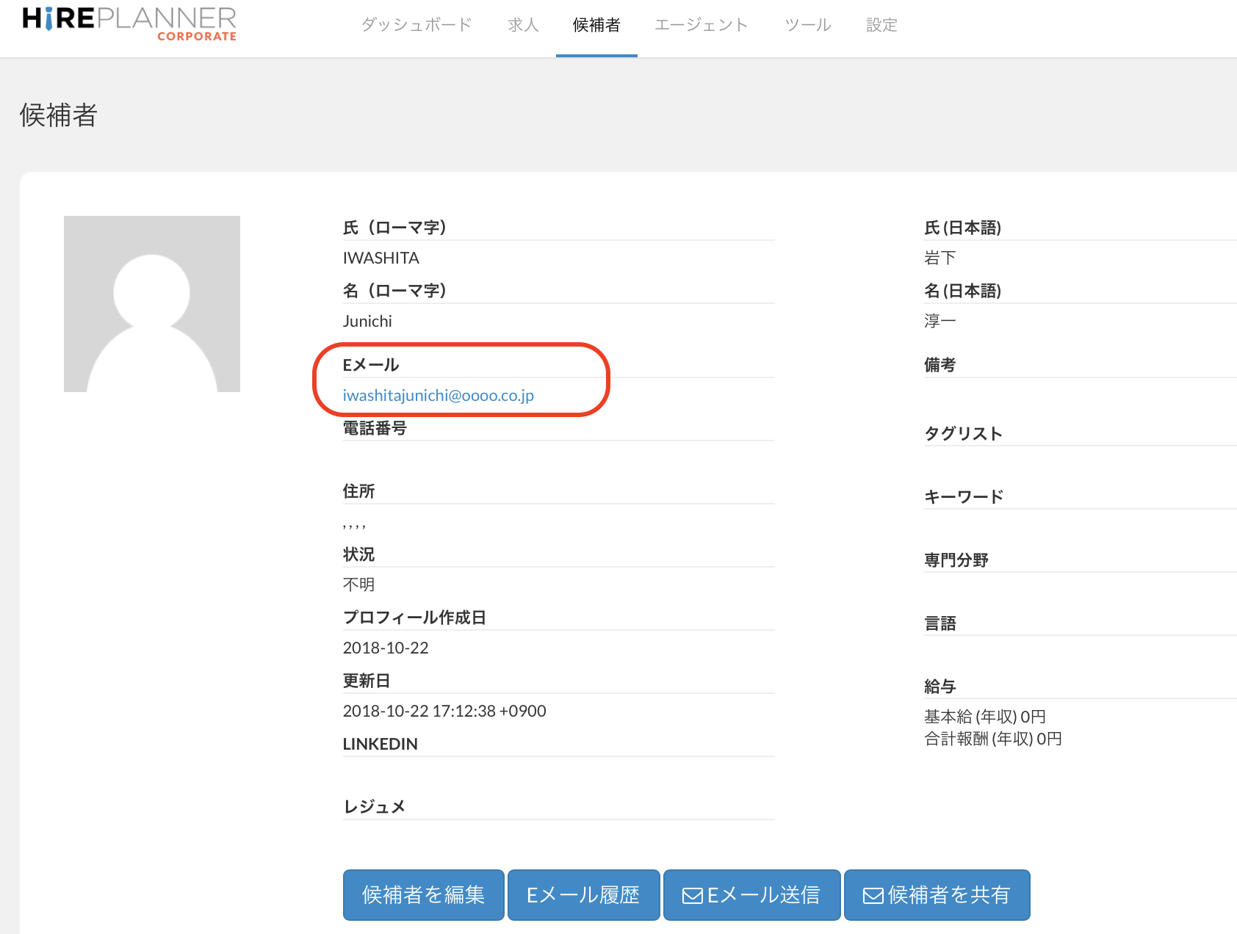The width and height of the screenshot is (1237, 934).
Task: Click envelope icon on 候補者を共有 button
Action: 873,896
